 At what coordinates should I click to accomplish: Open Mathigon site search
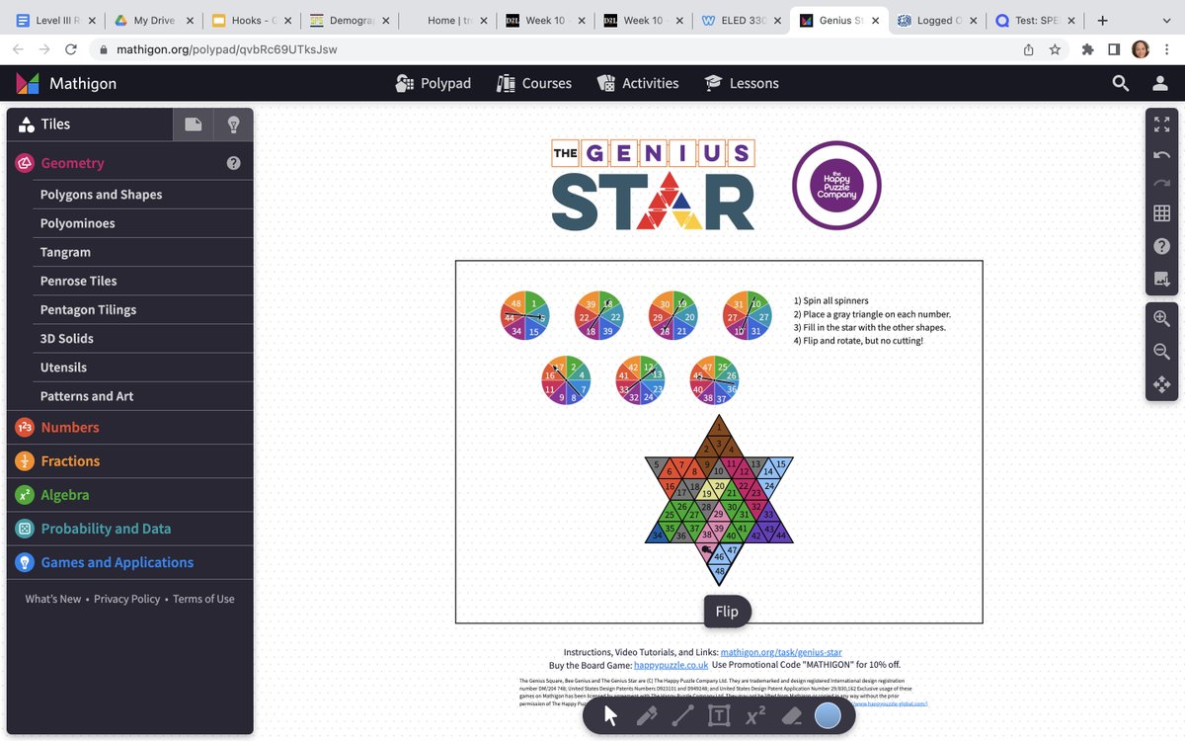click(1121, 84)
